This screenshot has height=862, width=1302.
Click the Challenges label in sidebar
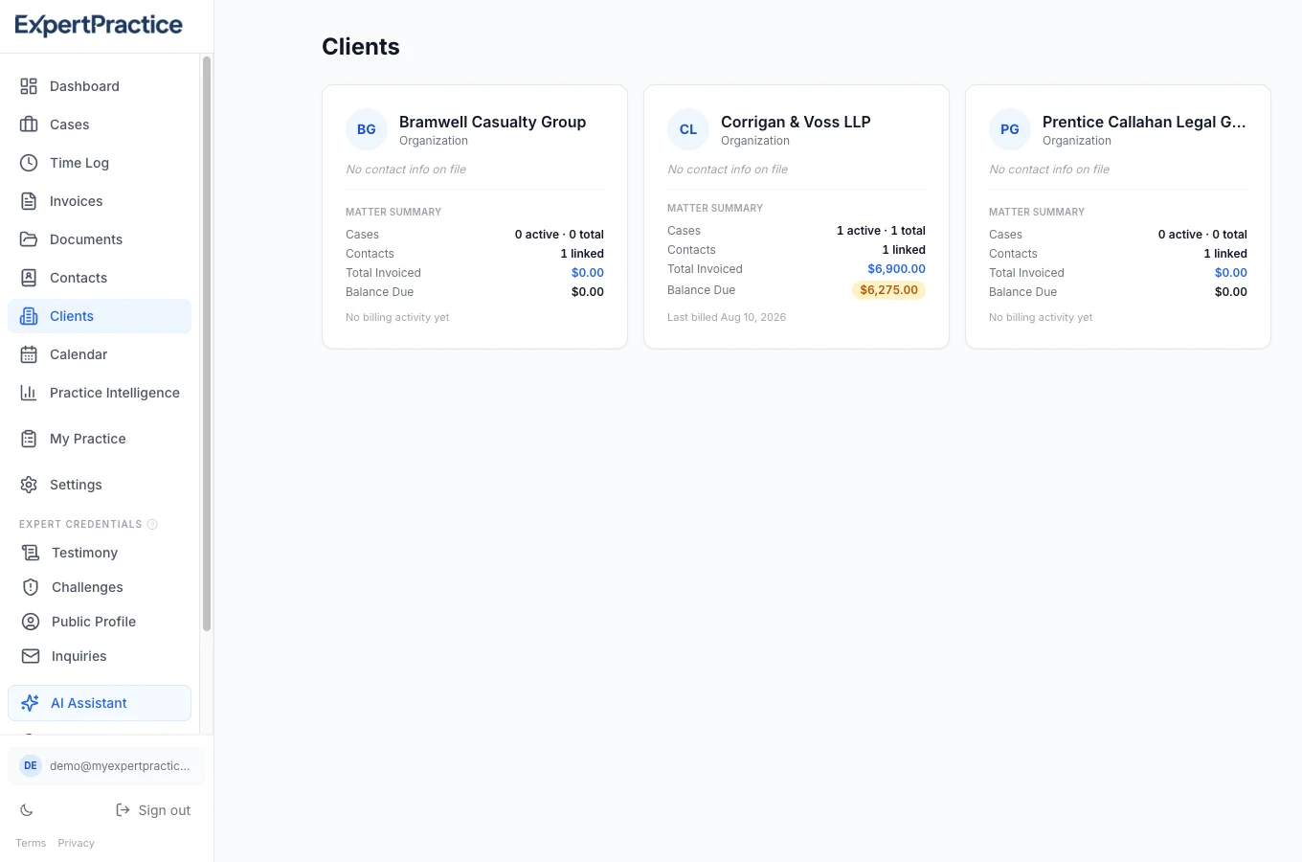[87, 587]
